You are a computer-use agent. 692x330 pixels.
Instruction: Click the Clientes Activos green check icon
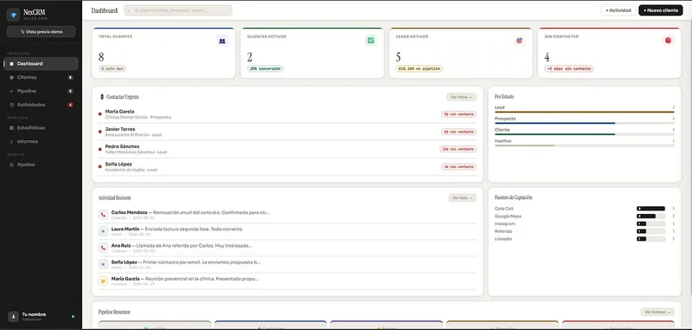[371, 41]
